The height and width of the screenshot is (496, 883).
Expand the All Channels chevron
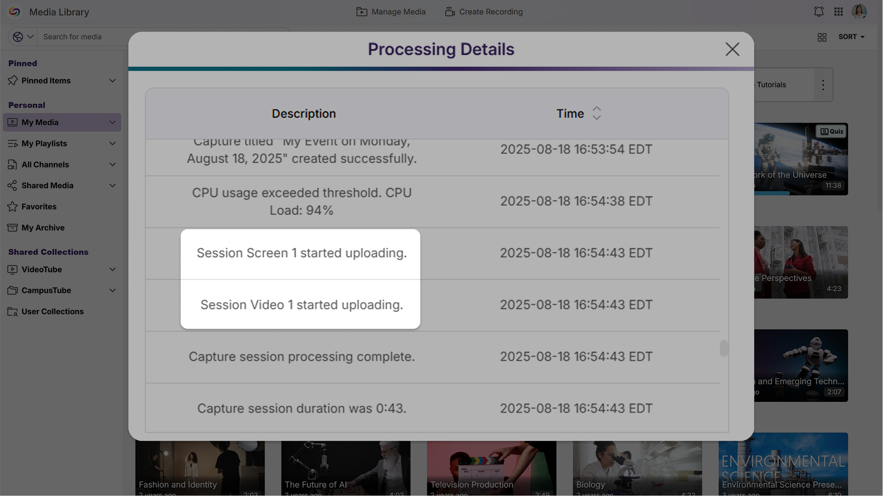(112, 164)
